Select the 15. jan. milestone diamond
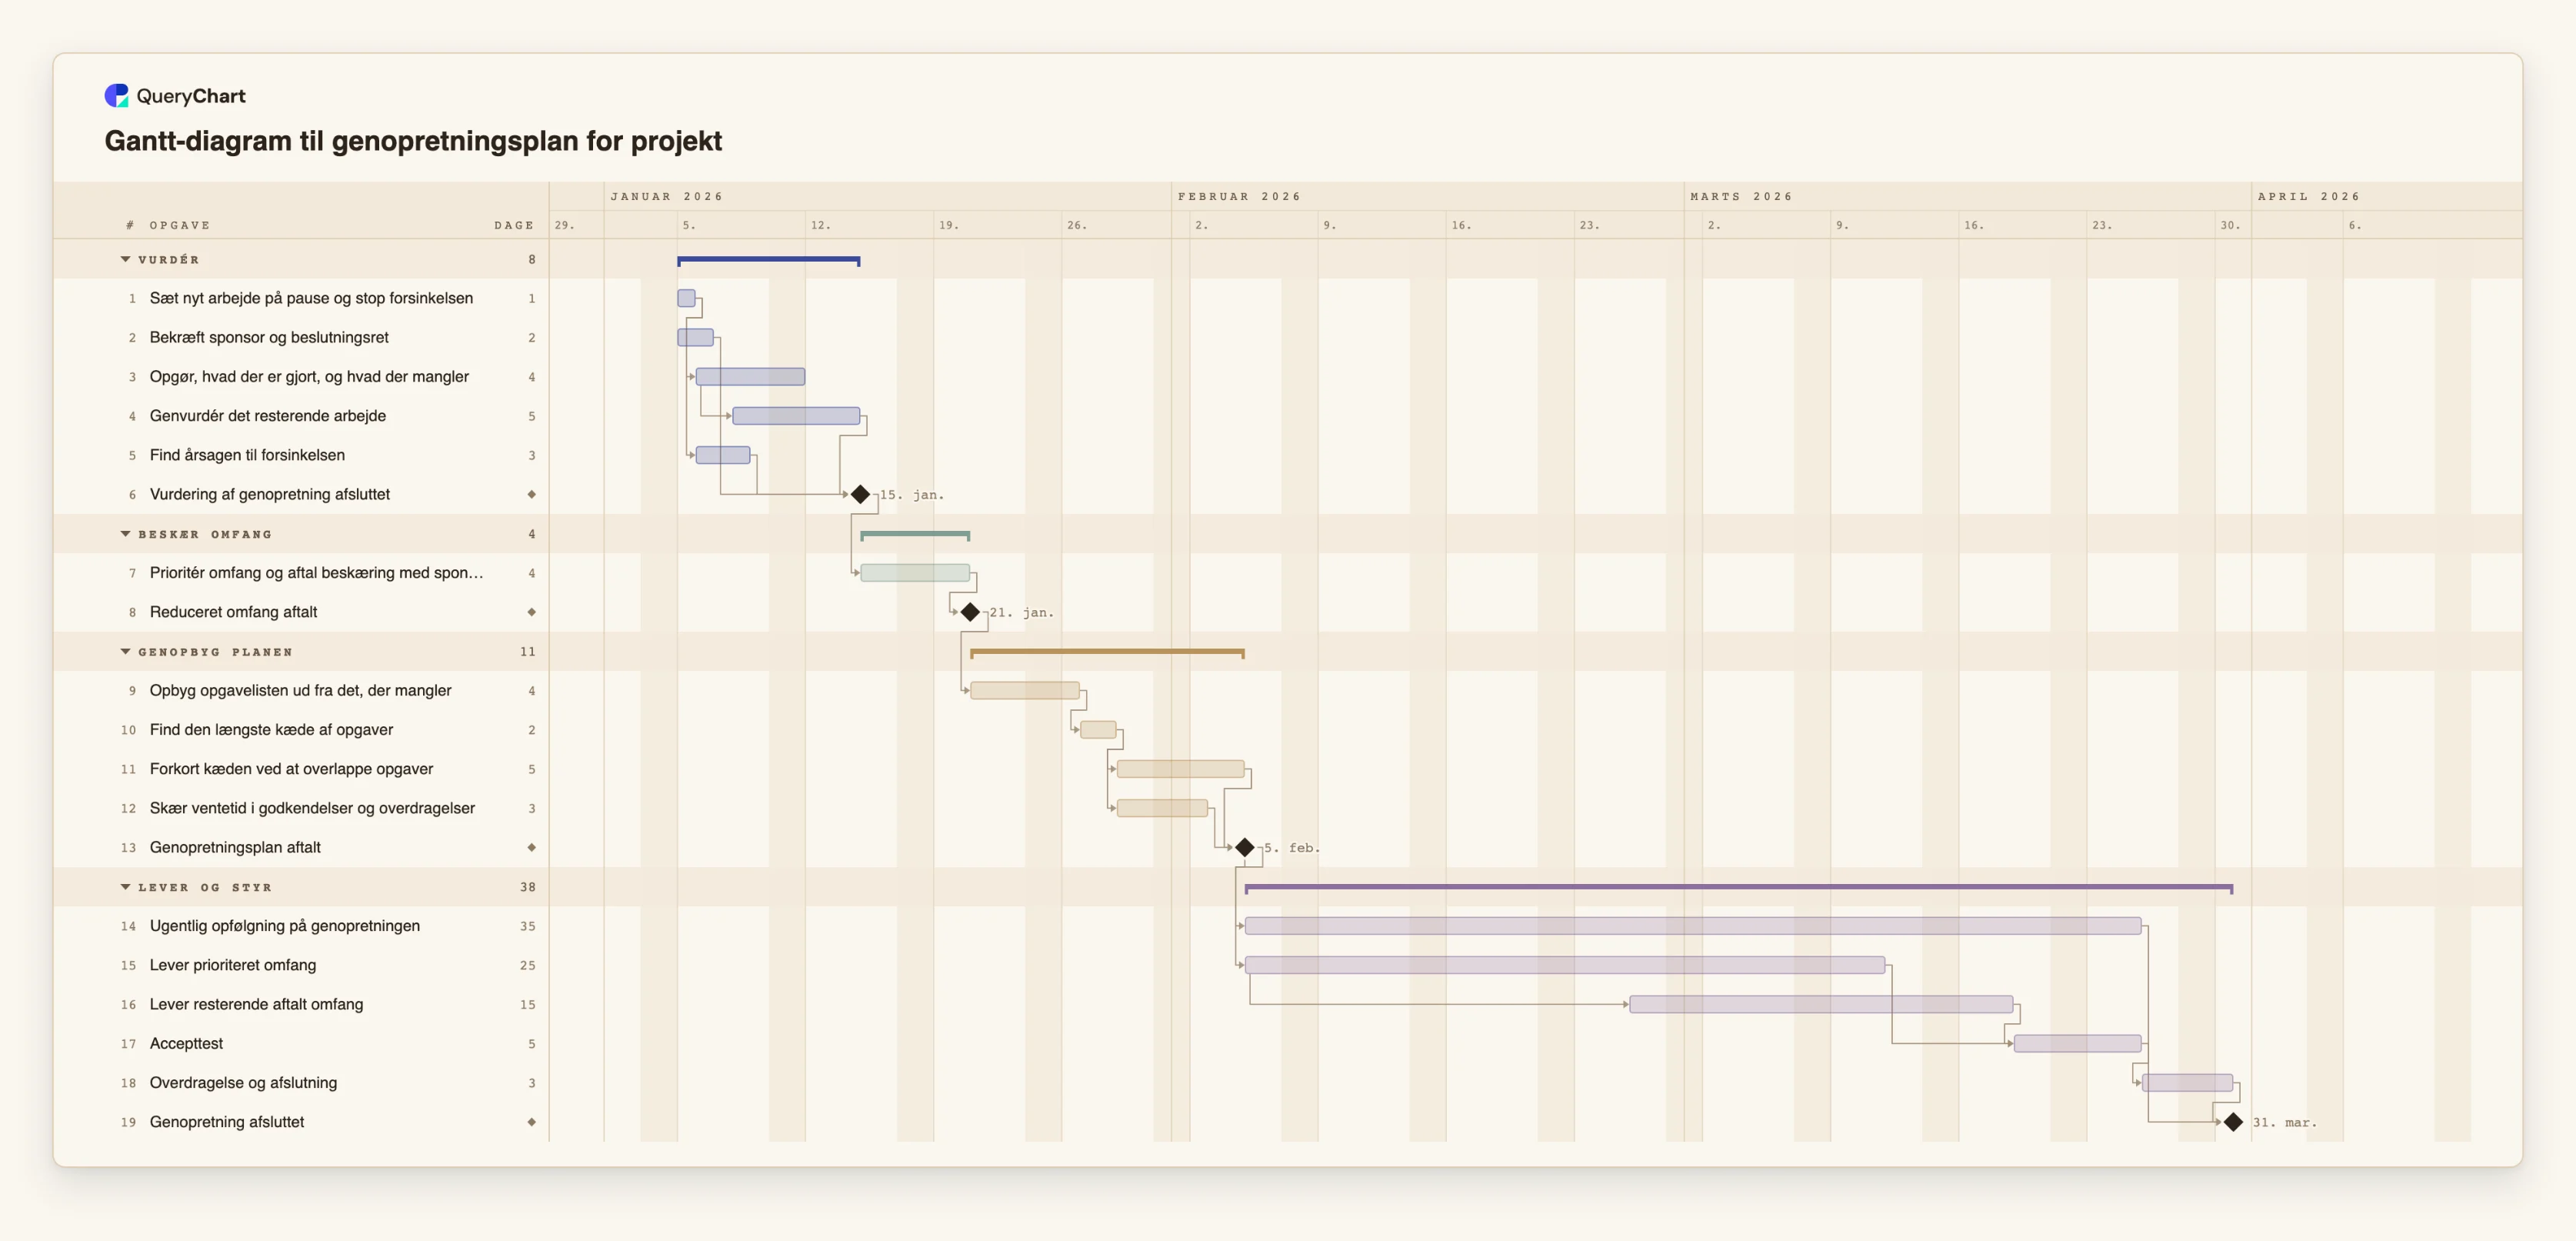Screen dimensions: 2576x1241 860,495
